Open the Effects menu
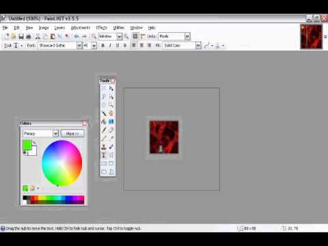The width and height of the screenshot is (328, 246). click(x=102, y=28)
